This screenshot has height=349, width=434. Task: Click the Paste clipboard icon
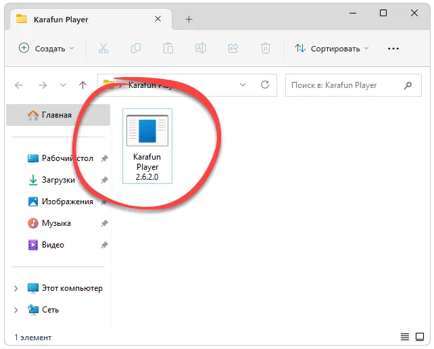168,48
